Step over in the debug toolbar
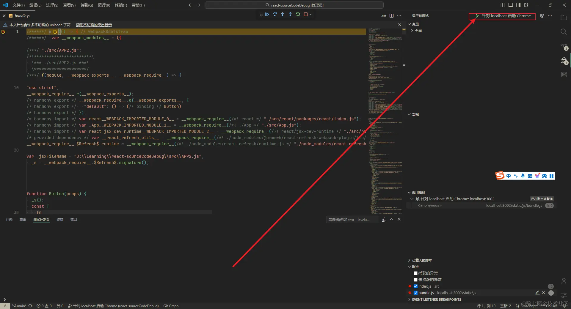571x309 pixels. click(x=275, y=14)
